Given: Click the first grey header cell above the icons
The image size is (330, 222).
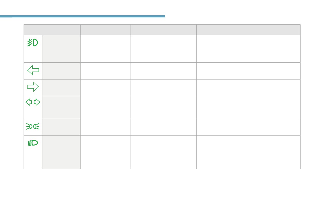Looking at the screenshot, I should coord(52,30).
